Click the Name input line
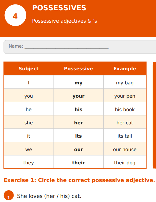This screenshot has height=202, width=156. 67,46
